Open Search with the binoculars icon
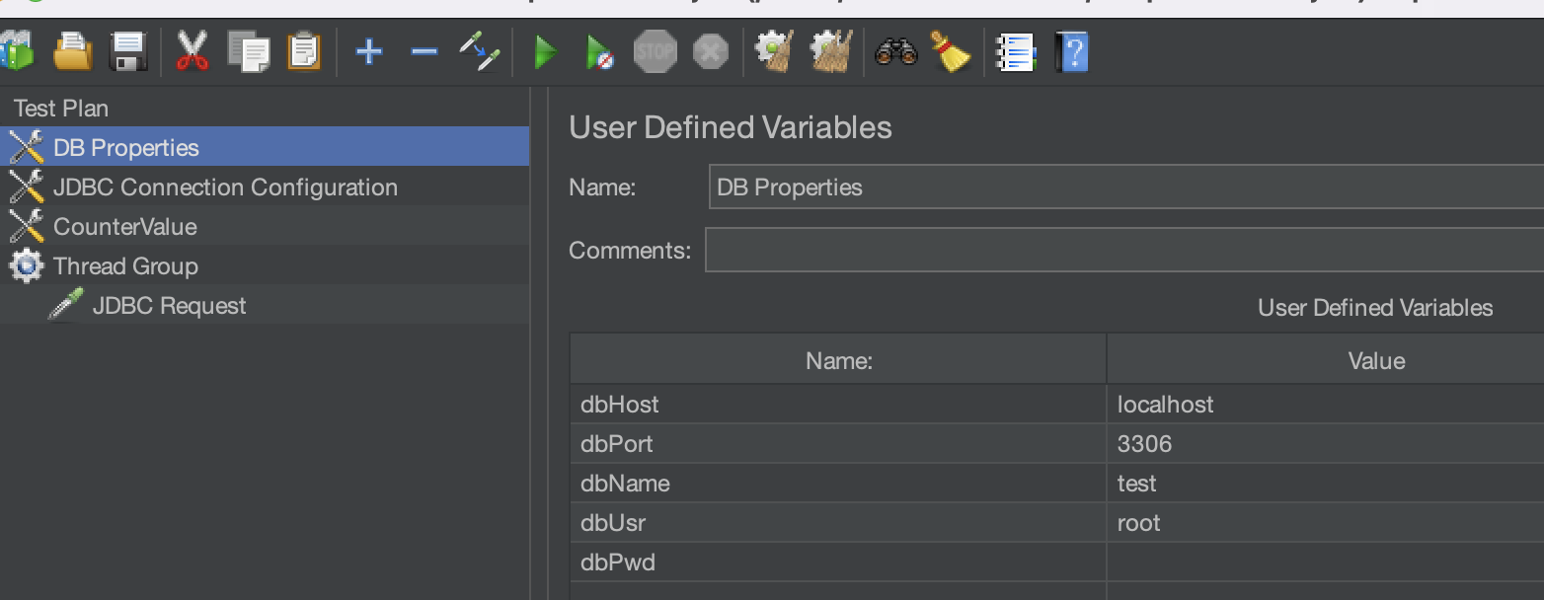The image size is (1544, 600). click(895, 51)
